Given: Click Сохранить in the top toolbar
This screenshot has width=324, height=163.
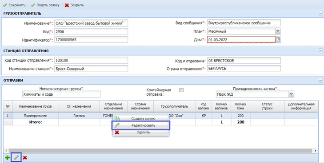Looking at the screenshot, I should pos(14,5).
